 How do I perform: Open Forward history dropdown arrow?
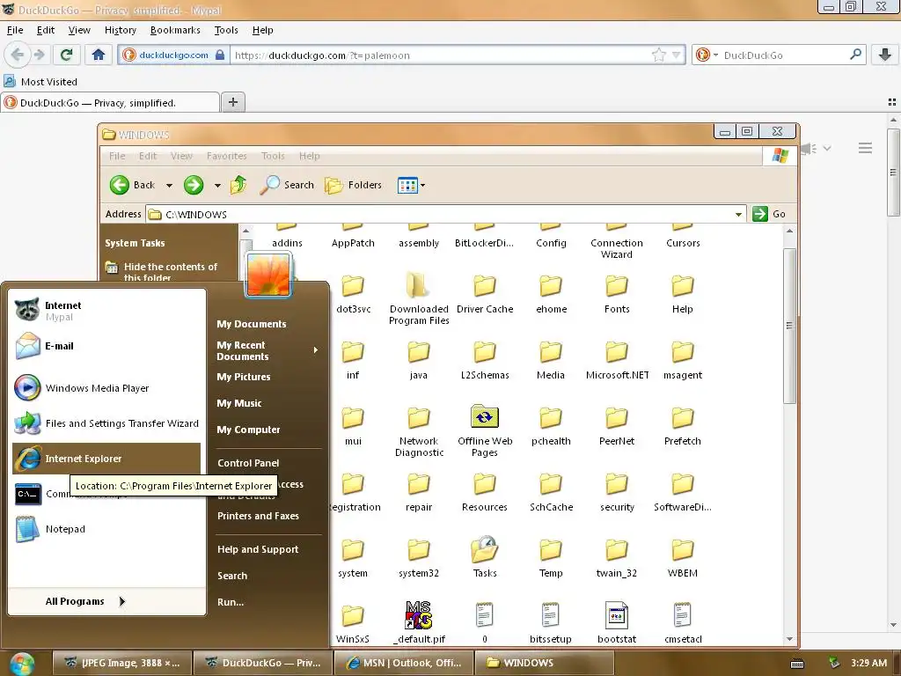pyautogui.click(x=217, y=185)
